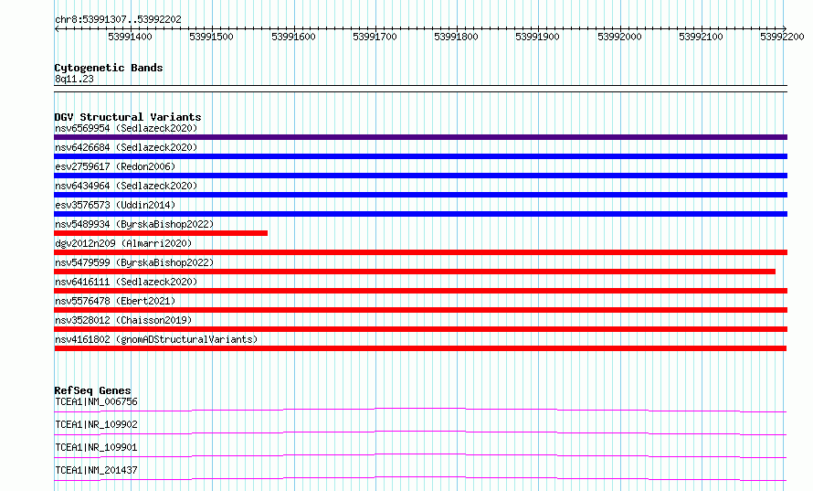The width and height of the screenshot is (813, 491).
Task: Click the TCEA1|NM_006756 gene label
Action: click(96, 401)
